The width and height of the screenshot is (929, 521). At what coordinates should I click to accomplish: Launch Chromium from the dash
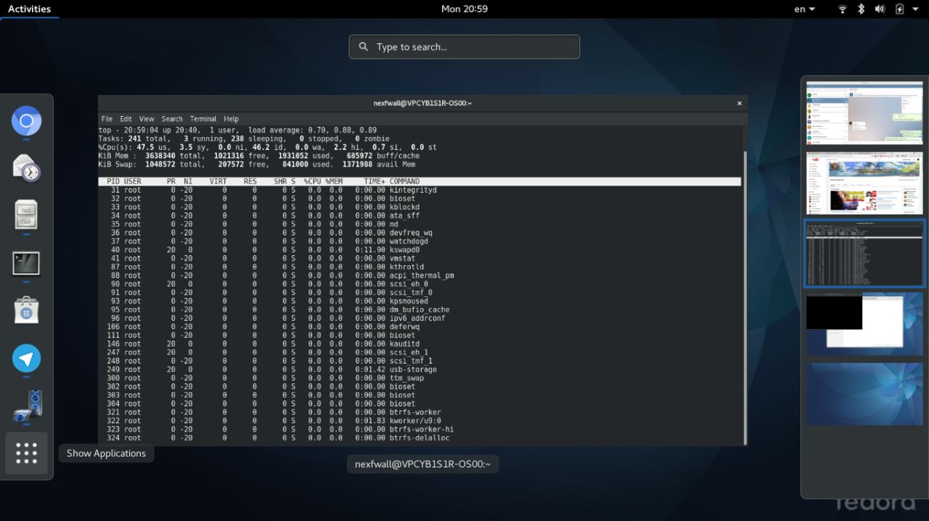[x=26, y=121]
